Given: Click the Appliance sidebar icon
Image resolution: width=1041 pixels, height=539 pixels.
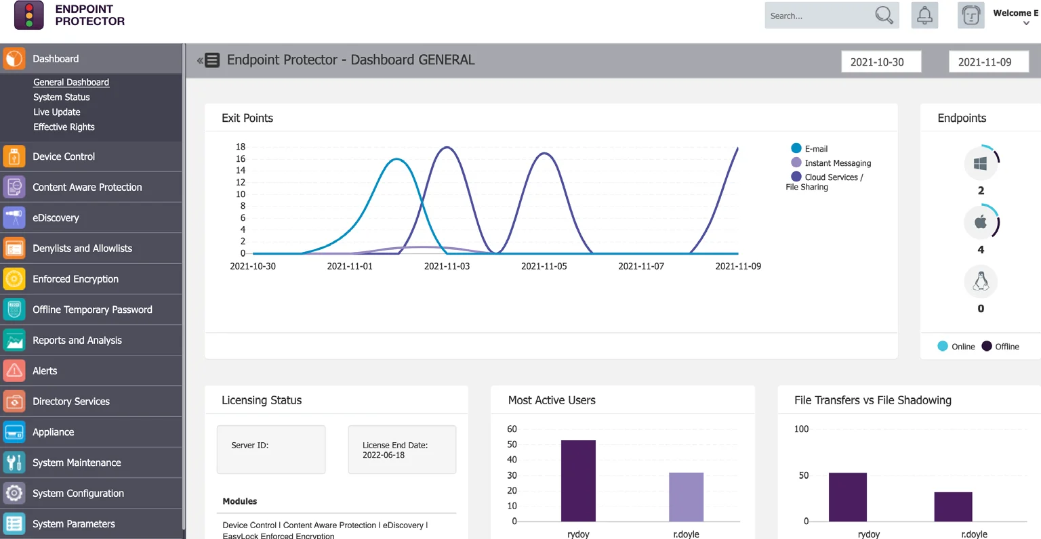Looking at the screenshot, I should click(x=14, y=432).
